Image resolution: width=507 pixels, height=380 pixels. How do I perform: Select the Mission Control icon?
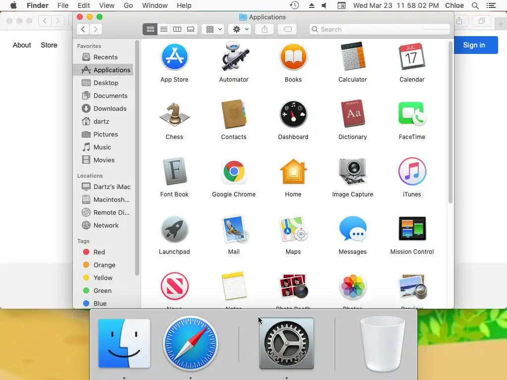coord(412,229)
